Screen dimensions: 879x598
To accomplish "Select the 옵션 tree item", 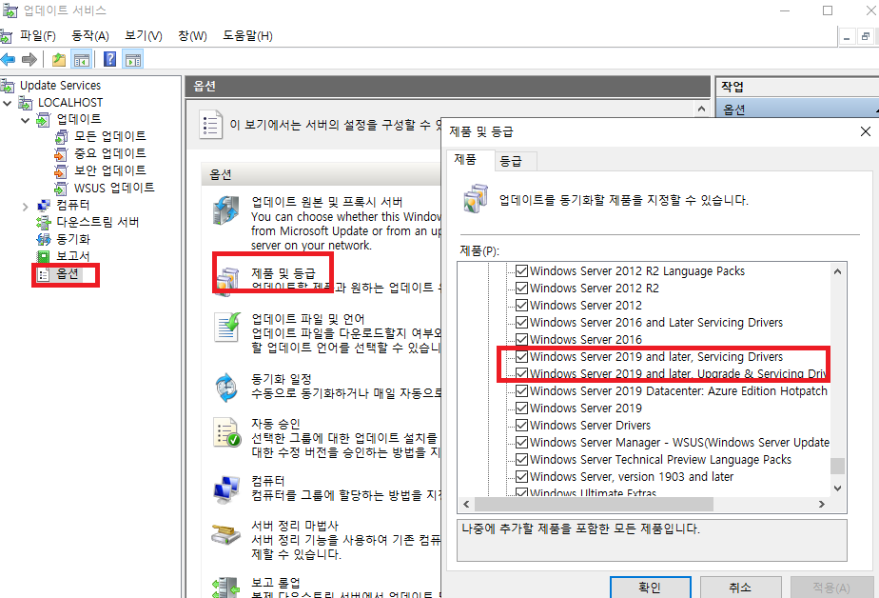I will (67, 273).
